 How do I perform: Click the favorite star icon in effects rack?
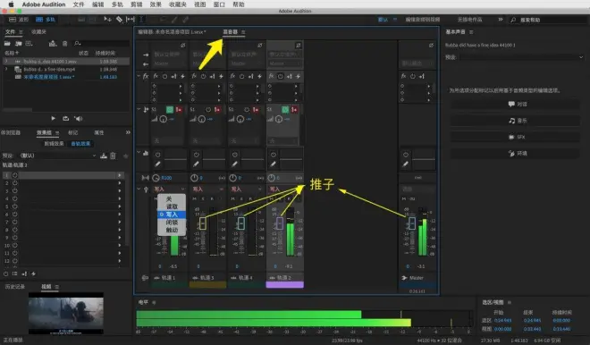[126, 156]
